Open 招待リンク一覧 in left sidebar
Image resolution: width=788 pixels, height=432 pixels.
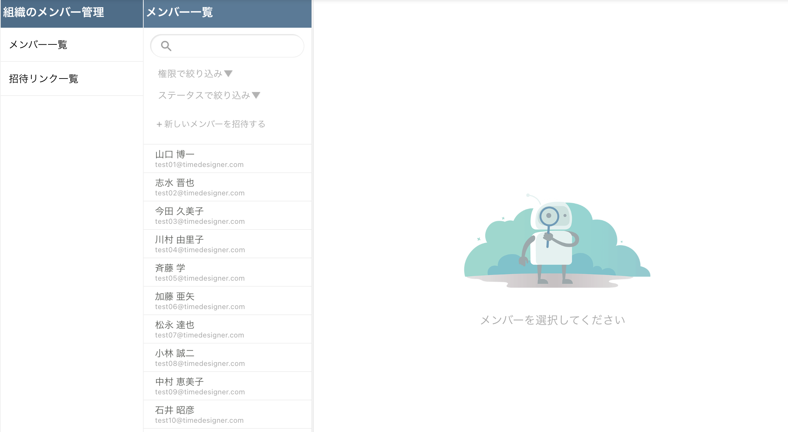(x=43, y=79)
